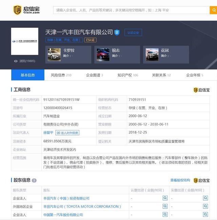Click the blue enterprise verification shield badge

point(117,33)
